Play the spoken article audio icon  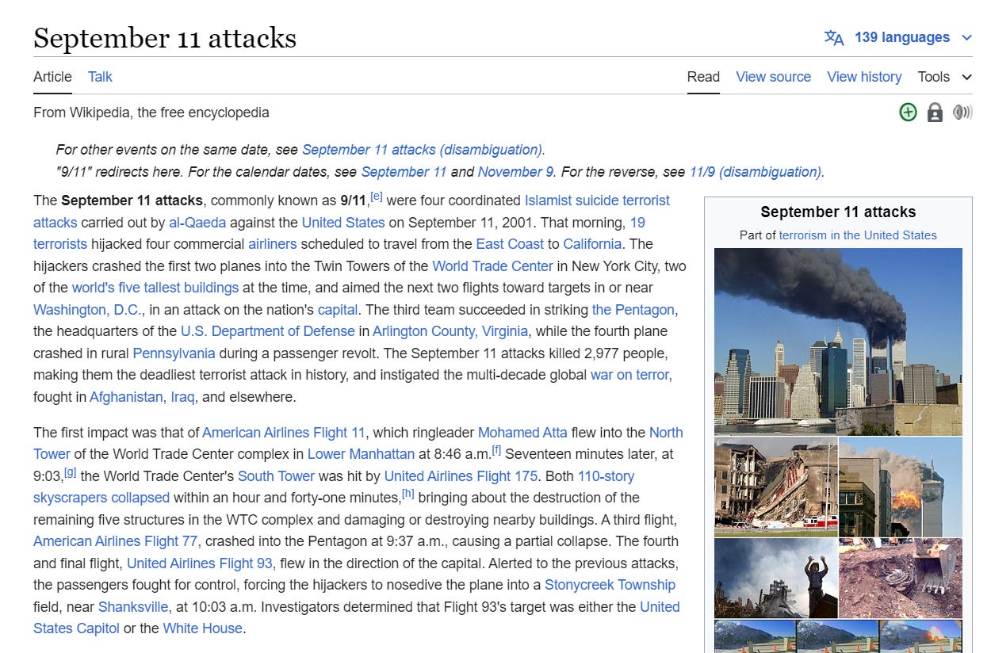pos(962,113)
